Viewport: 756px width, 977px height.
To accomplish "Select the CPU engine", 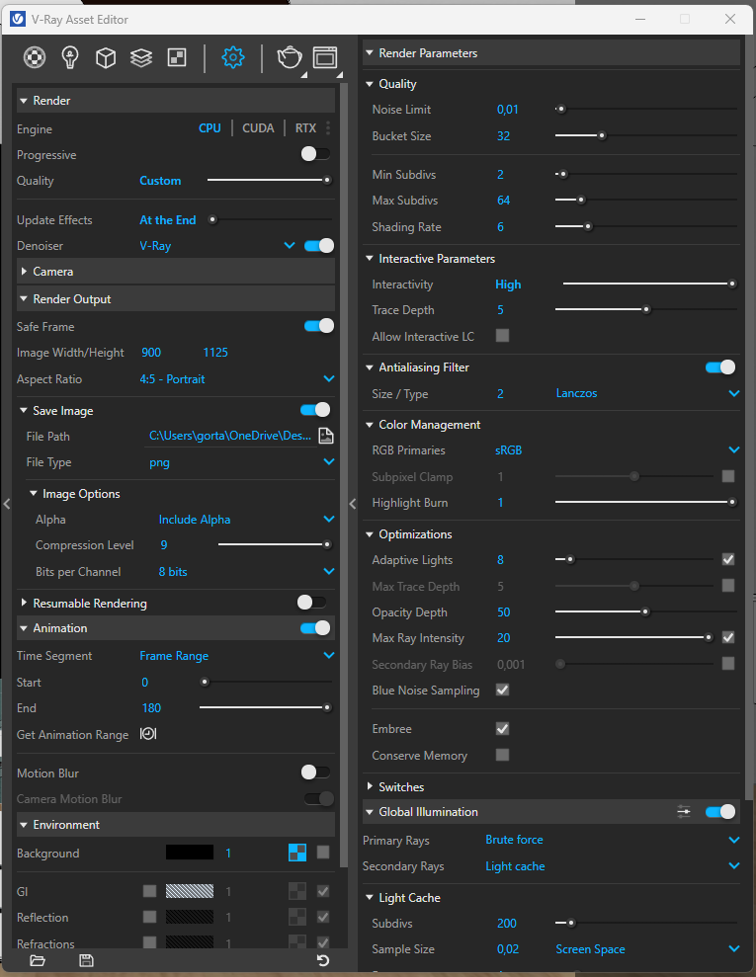I will [x=210, y=128].
